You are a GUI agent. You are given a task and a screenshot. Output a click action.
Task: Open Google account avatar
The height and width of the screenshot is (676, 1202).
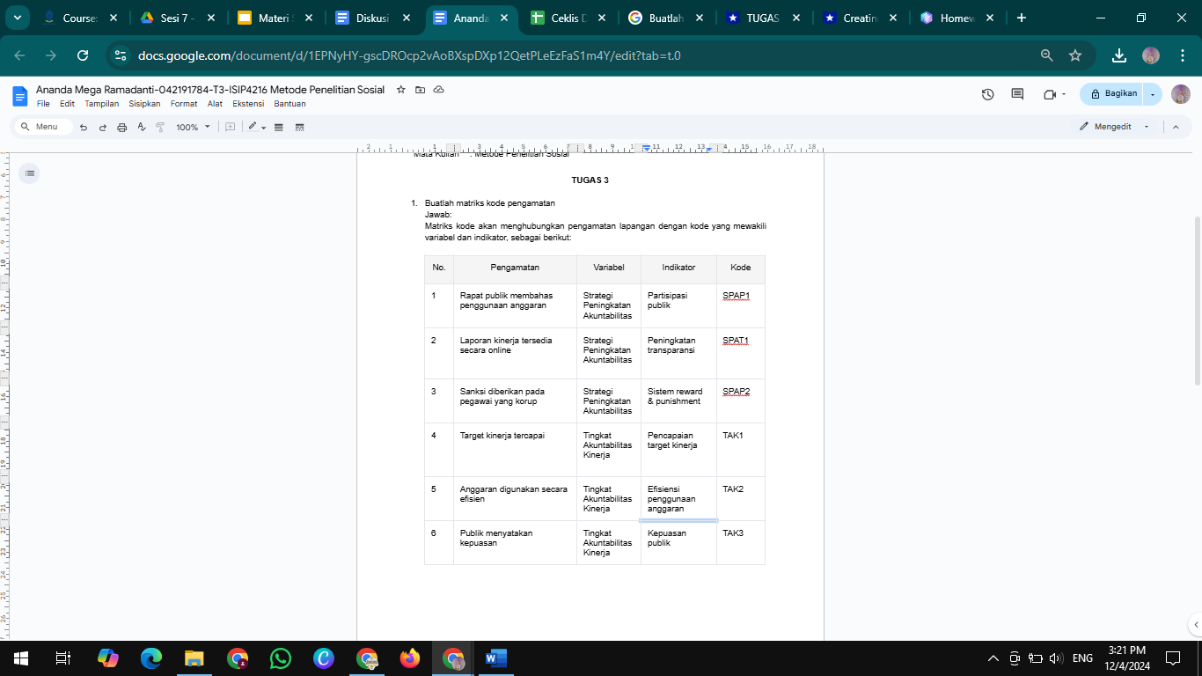point(1181,94)
